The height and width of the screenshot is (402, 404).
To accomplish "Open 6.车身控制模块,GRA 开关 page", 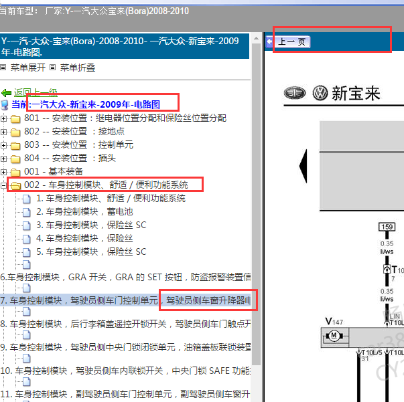I will [x=125, y=277].
